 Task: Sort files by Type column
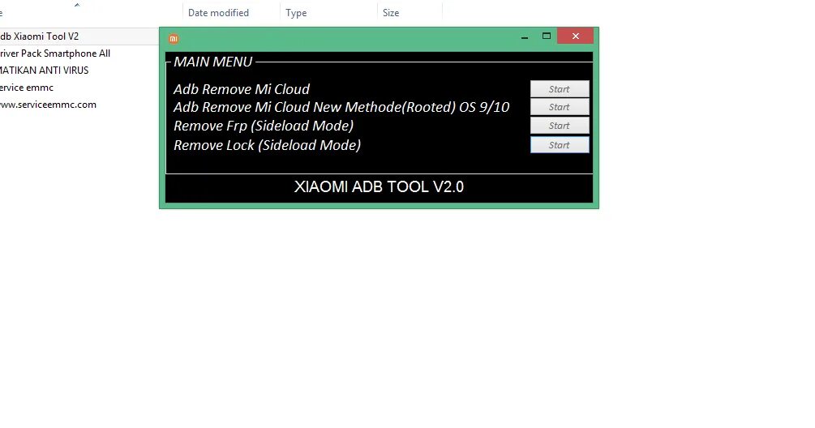(296, 13)
